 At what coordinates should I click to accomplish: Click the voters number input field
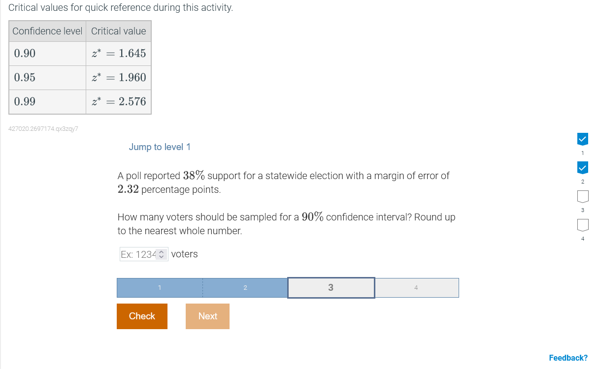[x=138, y=254]
